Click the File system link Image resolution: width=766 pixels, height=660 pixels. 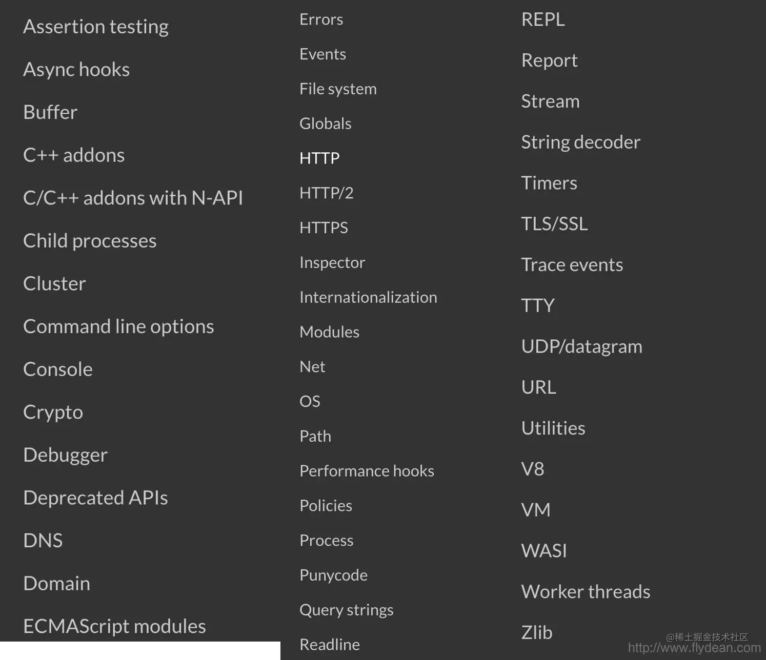click(x=338, y=89)
